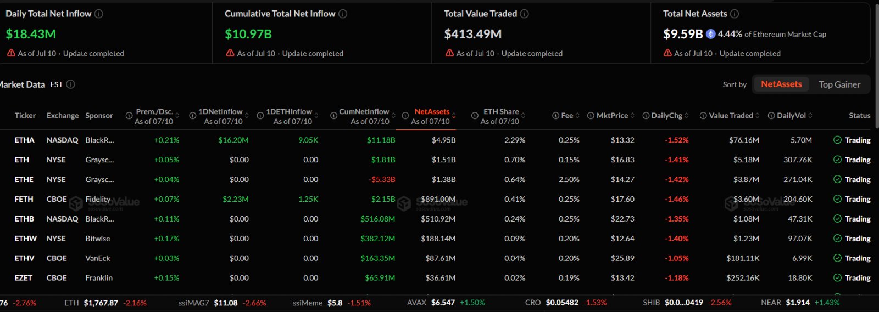Screen dimensions: 879x312
Task: Click Trading status check icon for EZET
Action: pyautogui.click(x=837, y=278)
